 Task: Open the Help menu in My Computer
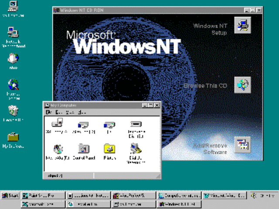pyautogui.click(x=82, y=112)
